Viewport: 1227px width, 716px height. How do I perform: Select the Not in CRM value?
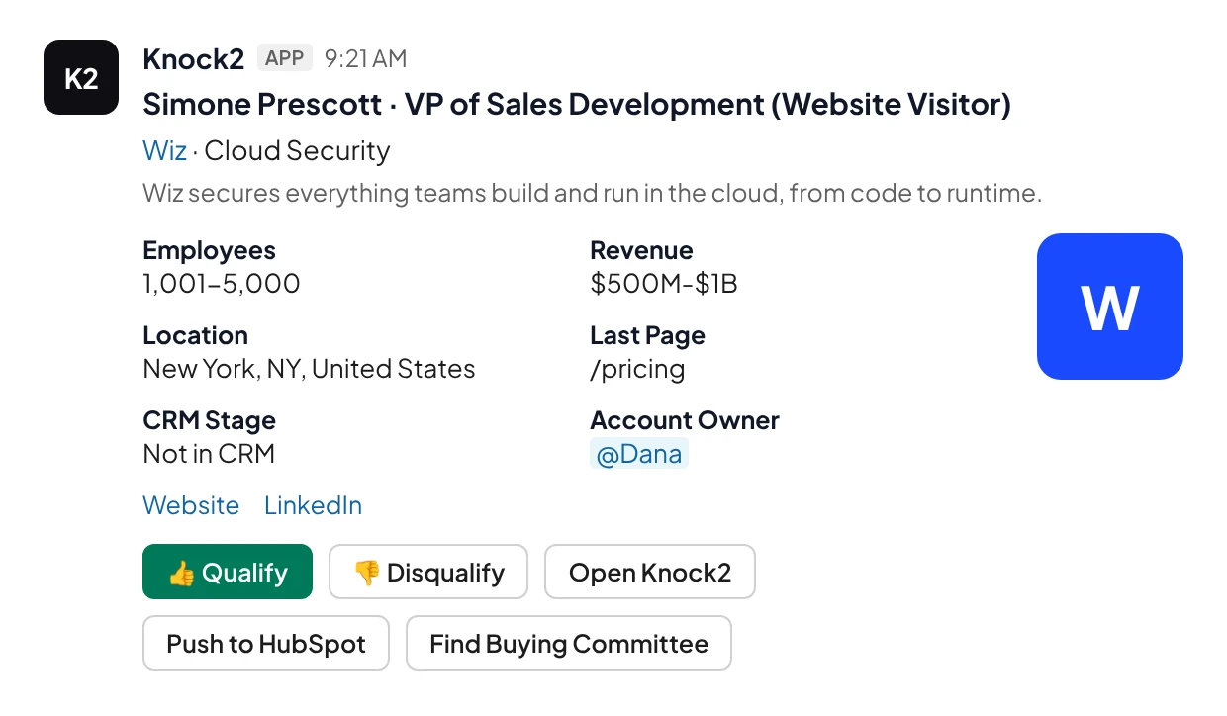coord(209,454)
